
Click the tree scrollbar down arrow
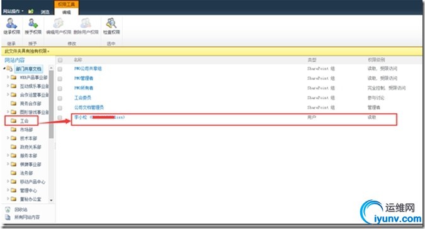point(51,200)
